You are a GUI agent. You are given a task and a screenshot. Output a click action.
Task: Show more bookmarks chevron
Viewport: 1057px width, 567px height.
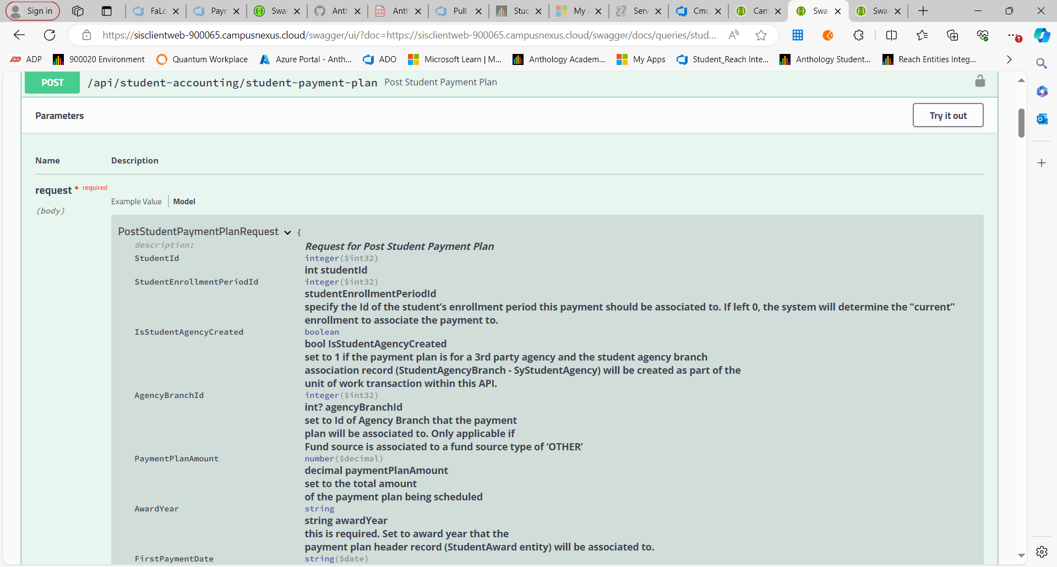click(x=1009, y=59)
